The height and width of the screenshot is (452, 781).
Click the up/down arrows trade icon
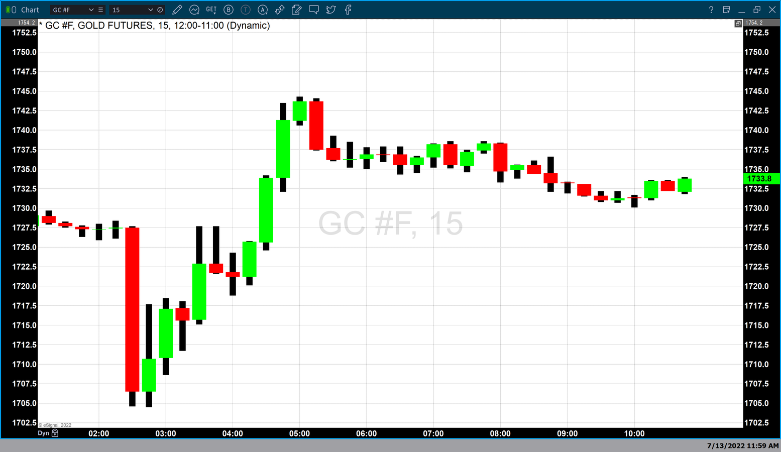pyautogui.click(x=280, y=10)
